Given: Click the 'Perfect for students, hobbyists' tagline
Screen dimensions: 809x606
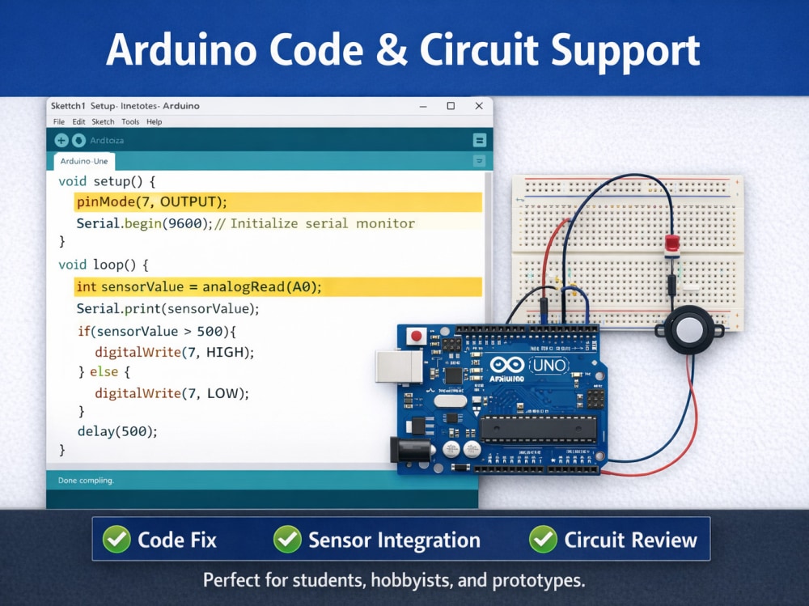Looking at the screenshot, I should click(x=394, y=580).
